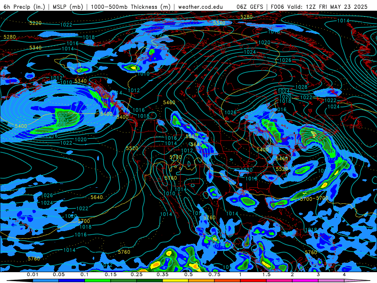Click the 1028 isobar label
This screenshot has height=283, width=377.
coord(301,87)
